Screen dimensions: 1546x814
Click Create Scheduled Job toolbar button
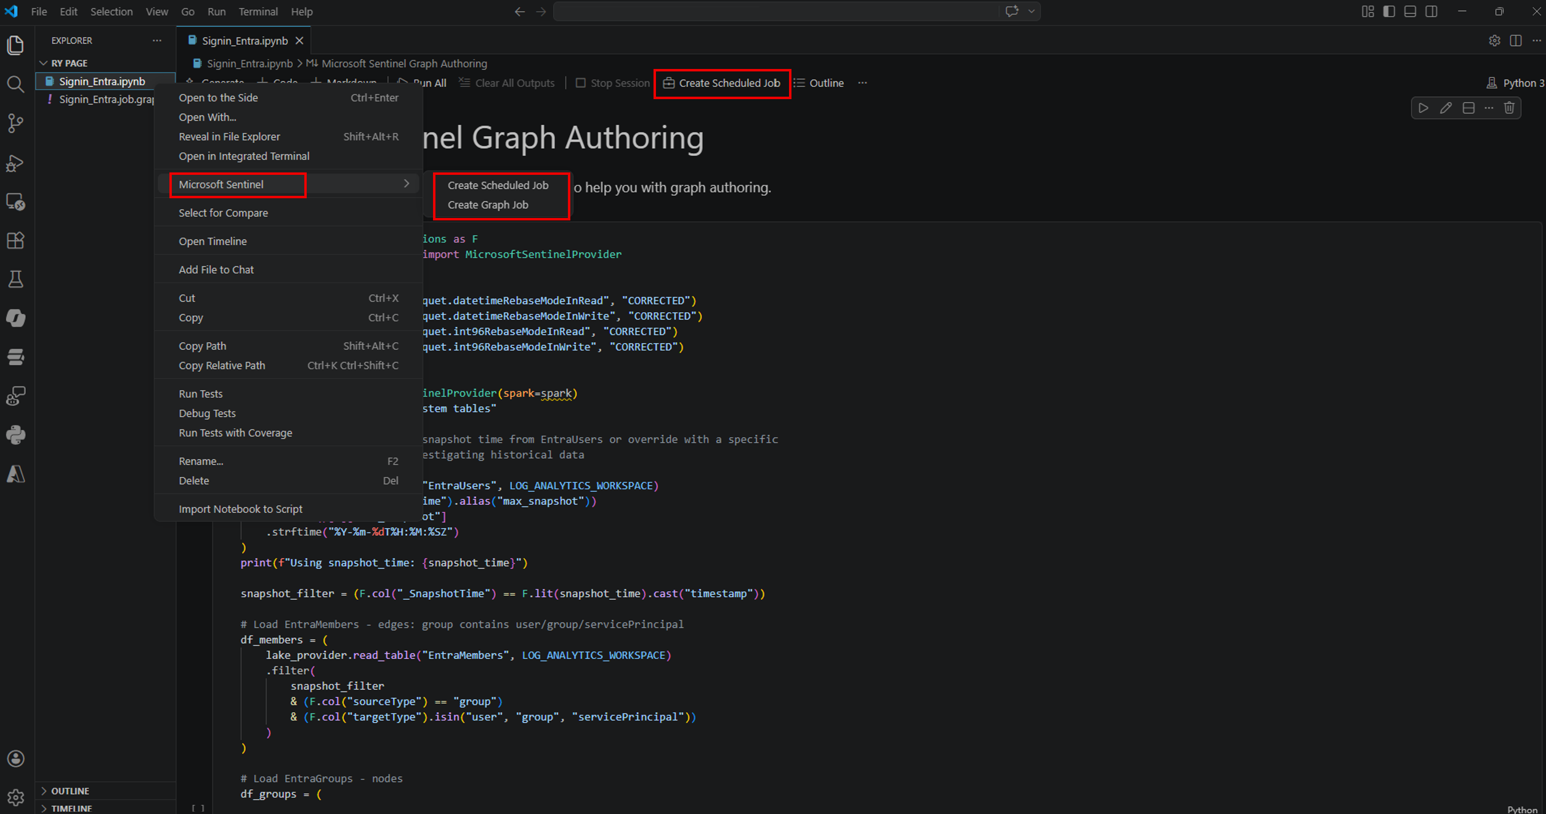(722, 83)
